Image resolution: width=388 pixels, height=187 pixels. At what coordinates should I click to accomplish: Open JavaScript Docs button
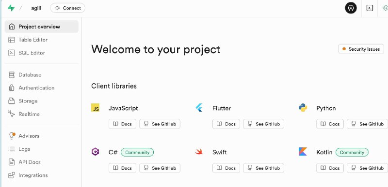[x=123, y=124]
